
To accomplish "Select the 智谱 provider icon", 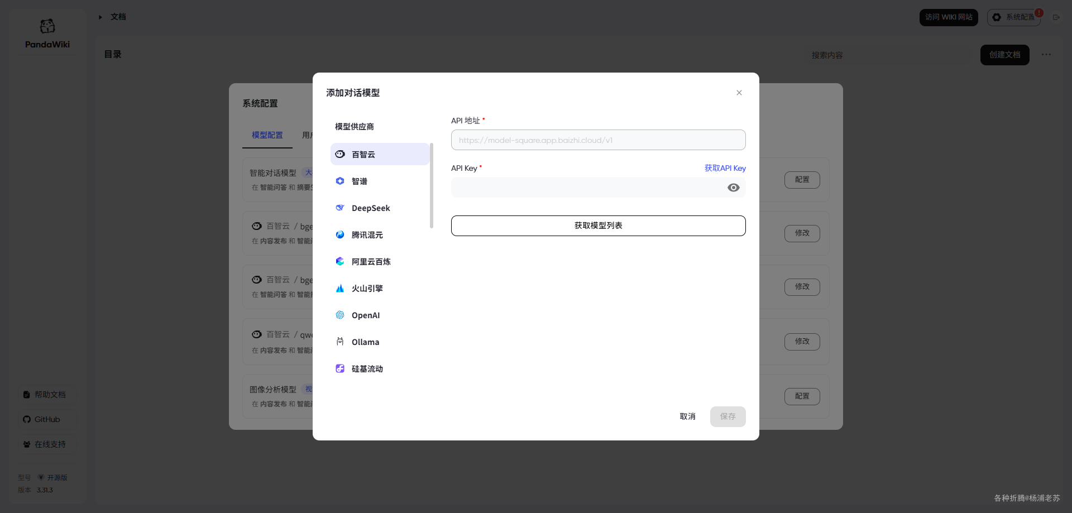I will [340, 181].
